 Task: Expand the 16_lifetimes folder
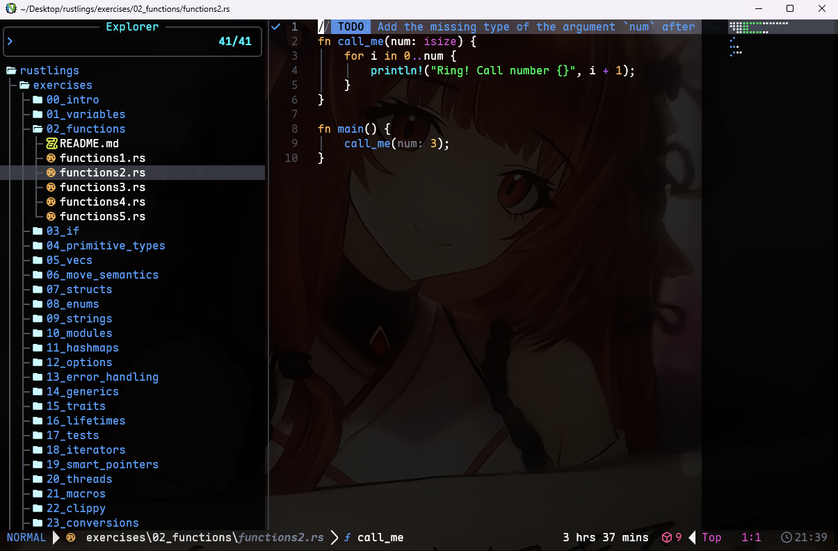[x=86, y=421]
